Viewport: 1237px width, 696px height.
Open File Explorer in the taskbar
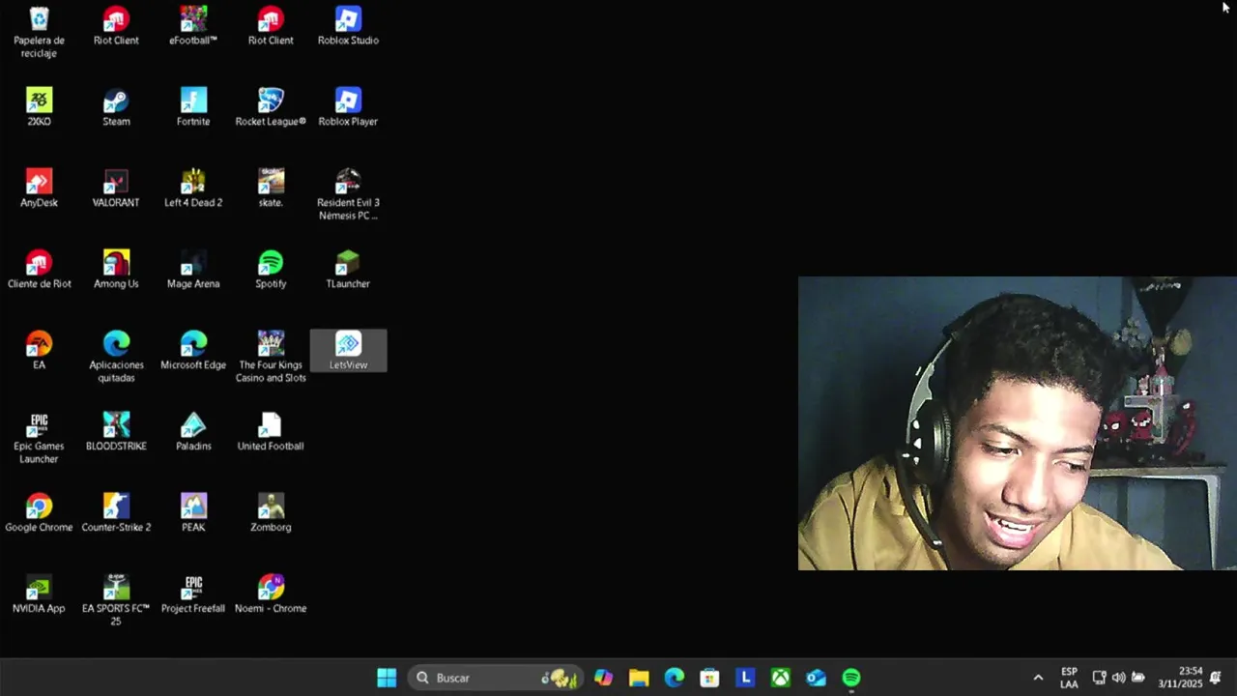(x=639, y=678)
